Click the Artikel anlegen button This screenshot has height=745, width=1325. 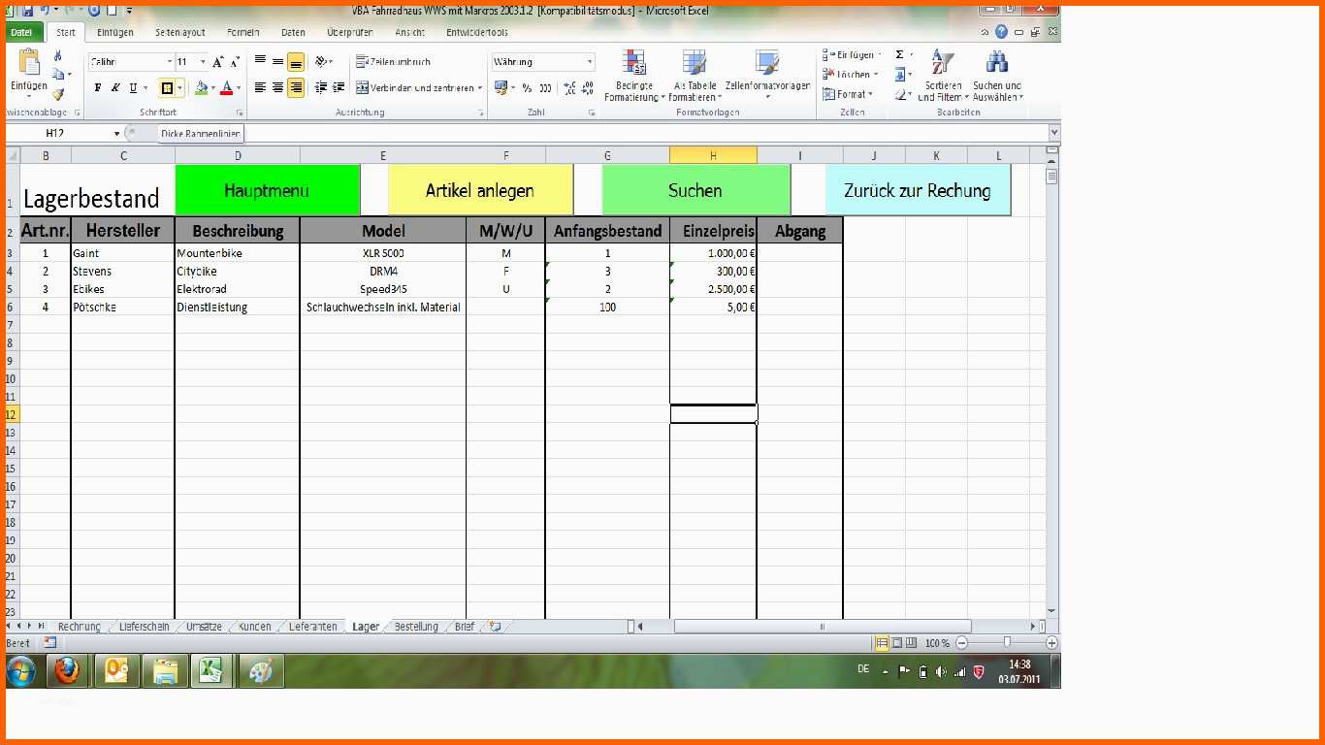coord(480,190)
